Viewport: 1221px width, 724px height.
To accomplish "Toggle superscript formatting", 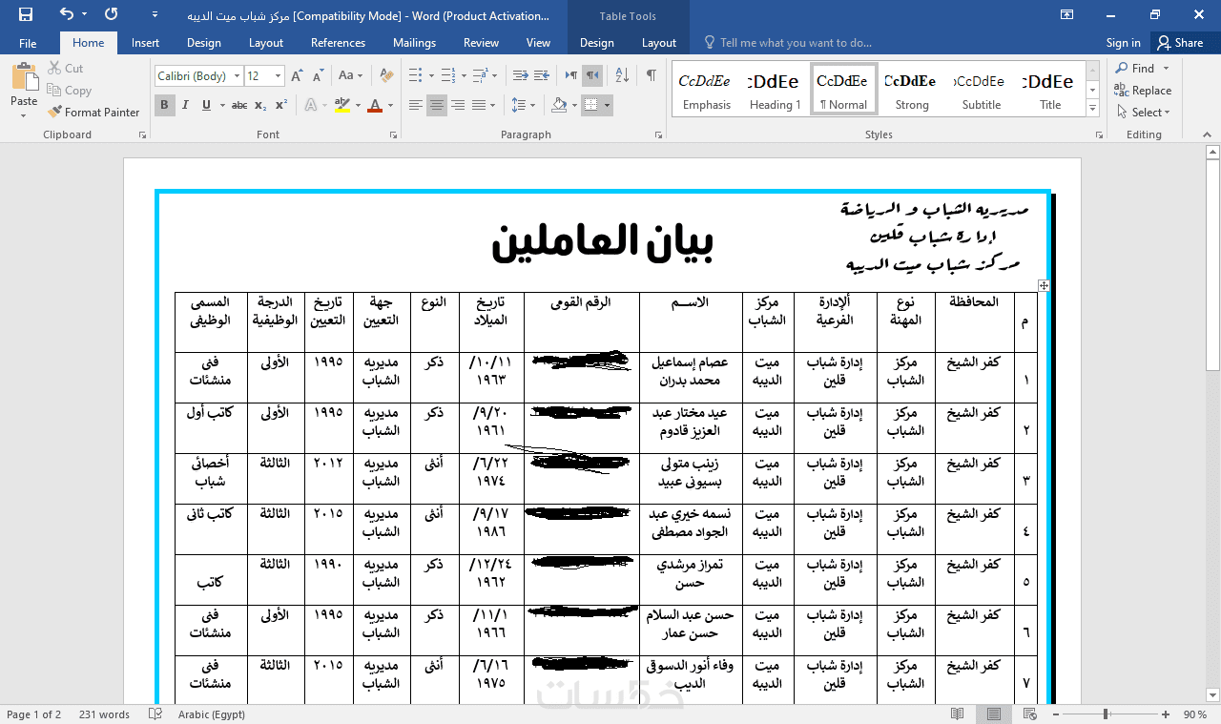I will [x=281, y=105].
